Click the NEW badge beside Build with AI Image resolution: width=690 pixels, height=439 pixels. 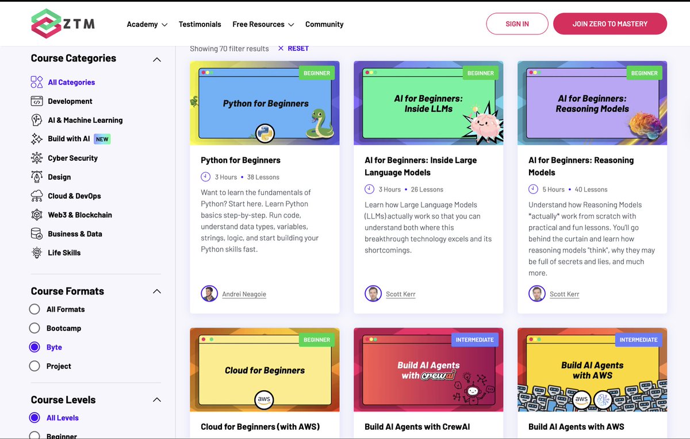(x=102, y=139)
